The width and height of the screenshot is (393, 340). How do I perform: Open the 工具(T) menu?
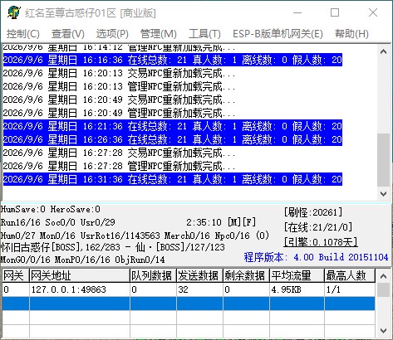point(204,34)
